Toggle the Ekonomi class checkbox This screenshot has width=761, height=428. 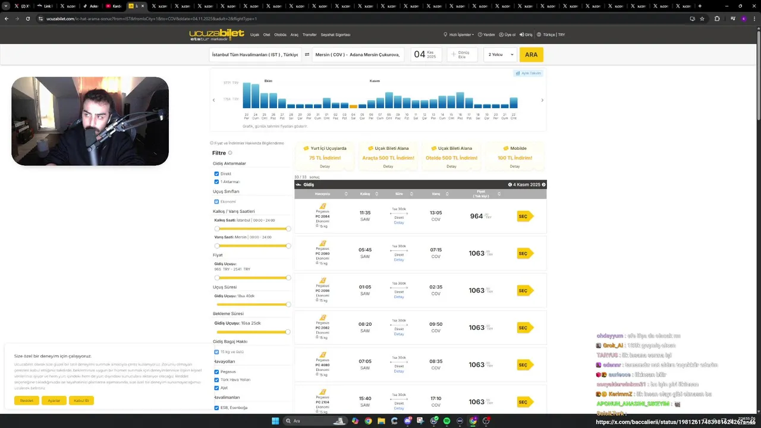click(216, 202)
